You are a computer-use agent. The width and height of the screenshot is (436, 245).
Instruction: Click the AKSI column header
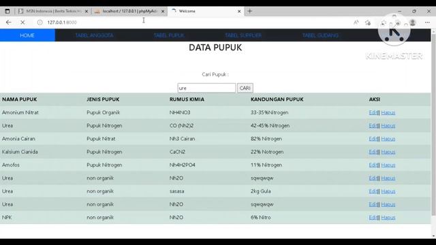375,99
